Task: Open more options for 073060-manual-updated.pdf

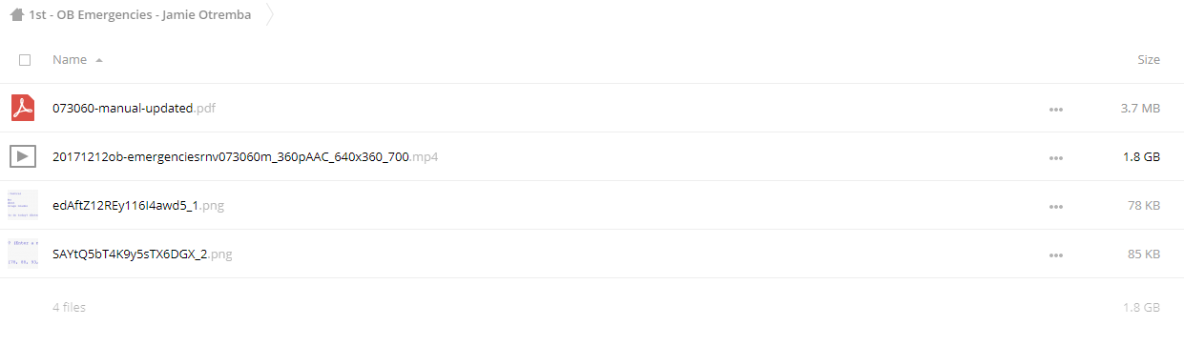Action: [x=1055, y=109]
